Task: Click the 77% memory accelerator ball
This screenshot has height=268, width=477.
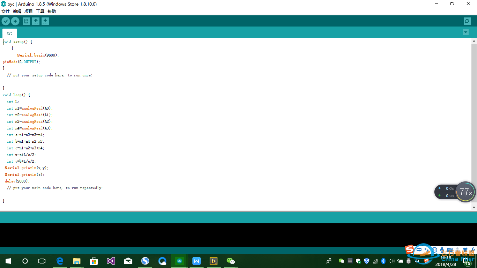Action: point(465,192)
